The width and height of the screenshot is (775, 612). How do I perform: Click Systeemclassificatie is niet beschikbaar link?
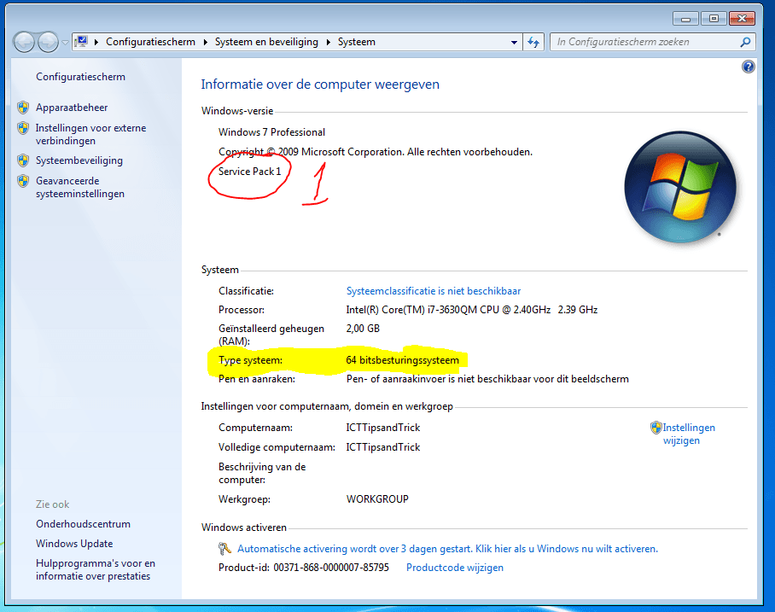[434, 291]
